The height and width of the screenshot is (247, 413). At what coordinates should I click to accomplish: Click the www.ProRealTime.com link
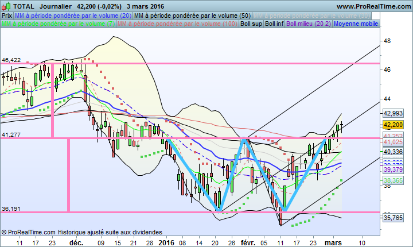click(x=373, y=6)
